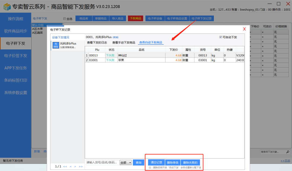
Task: Click the product search input field
Action: click(x=102, y=163)
